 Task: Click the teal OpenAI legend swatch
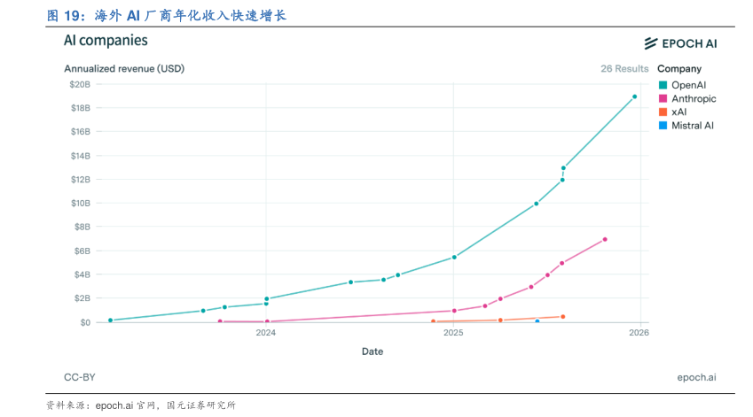coord(663,84)
